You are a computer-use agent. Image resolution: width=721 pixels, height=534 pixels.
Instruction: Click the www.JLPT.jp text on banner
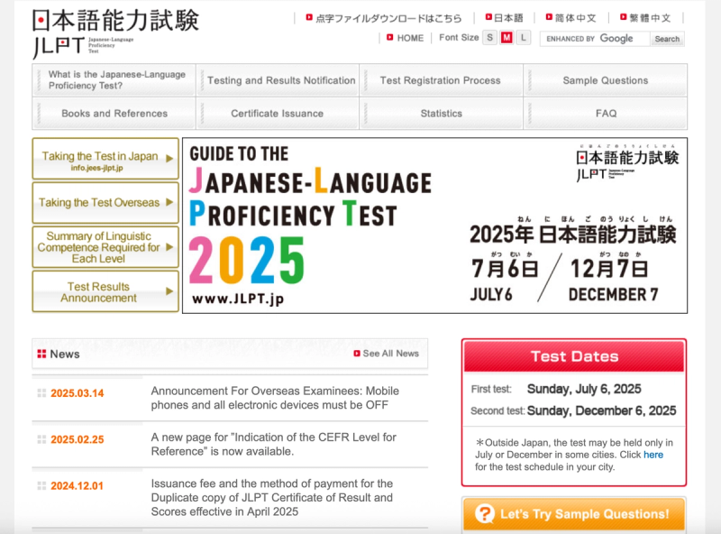[x=238, y=299]
